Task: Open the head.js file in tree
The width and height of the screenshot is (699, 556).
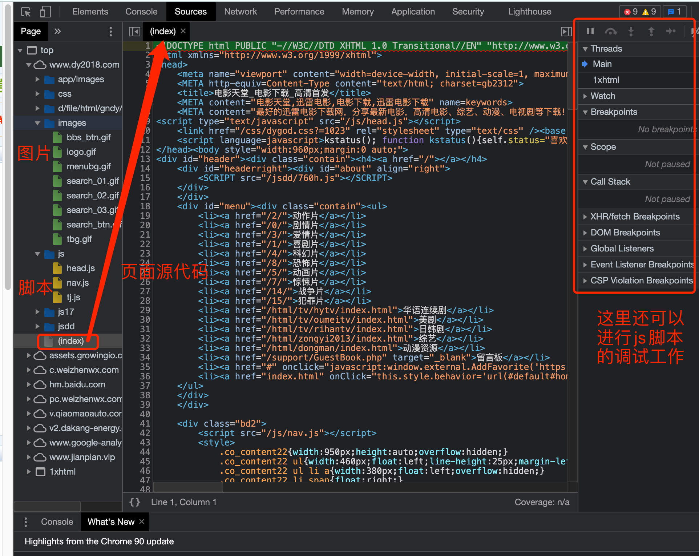Action: tap(80, 268)
